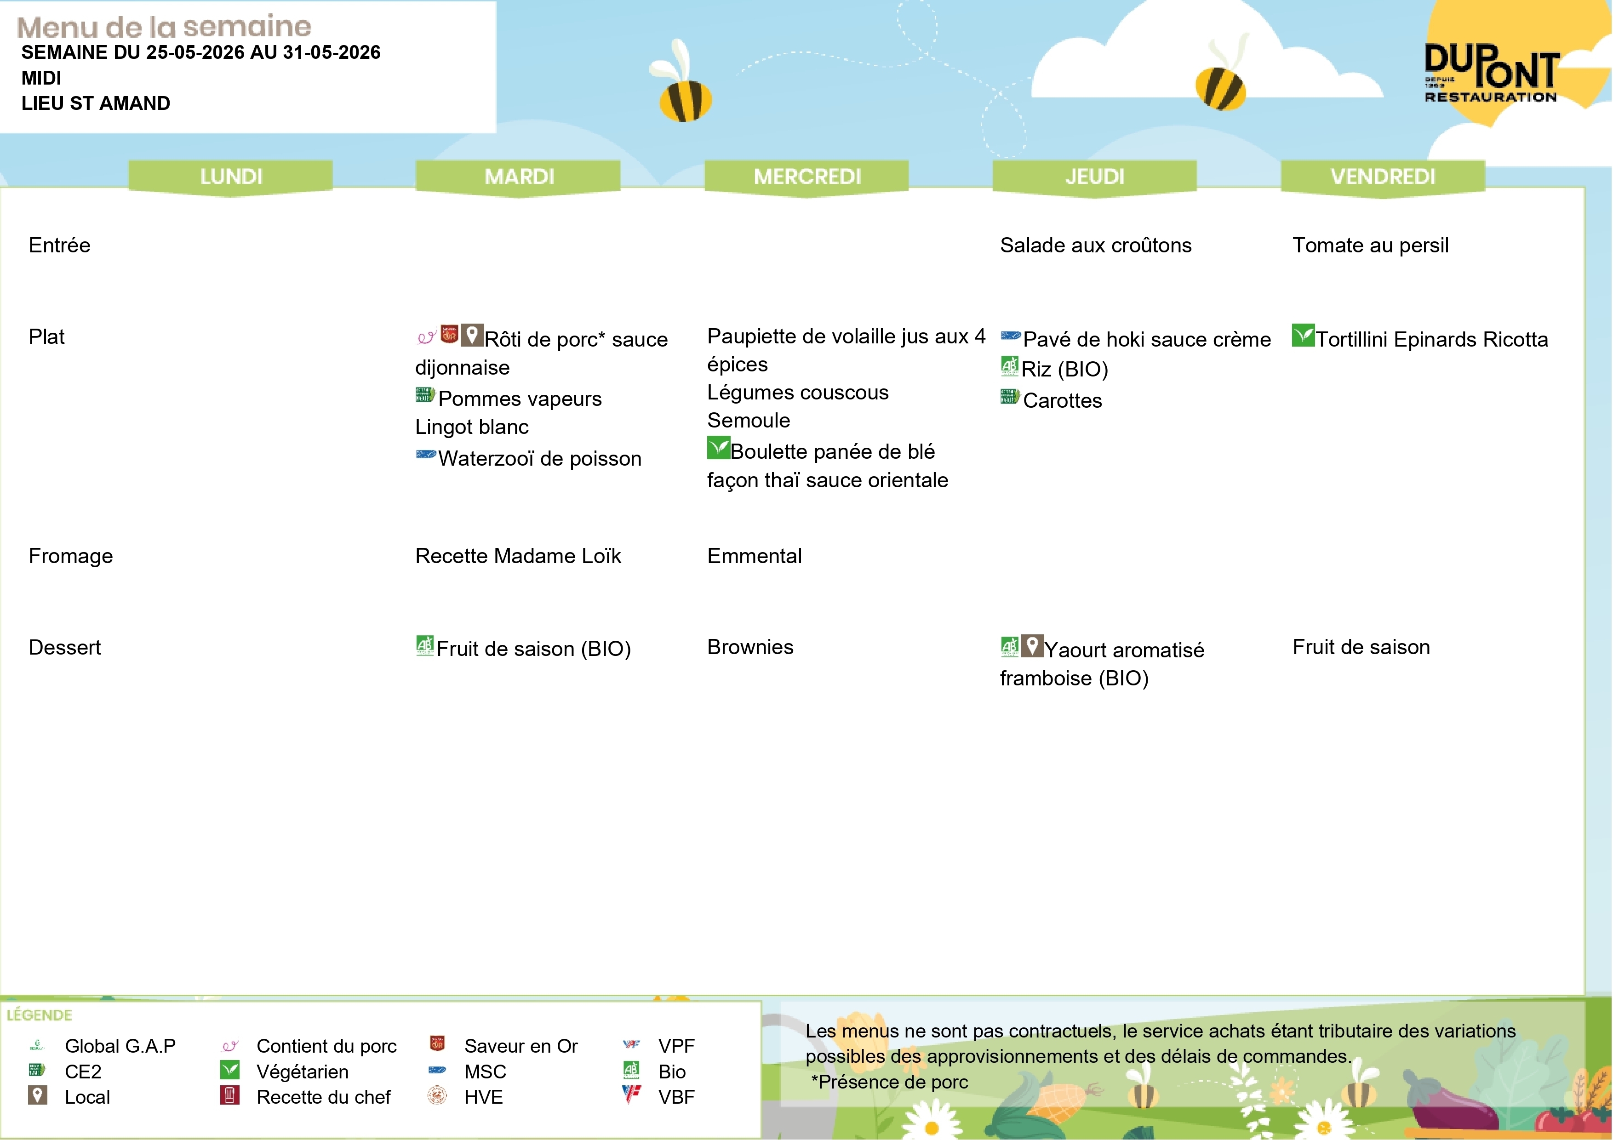Click the vegetarian icon beside Tortillini Epinards Ricotta

pyautogui.click(x=1303, y=335)
